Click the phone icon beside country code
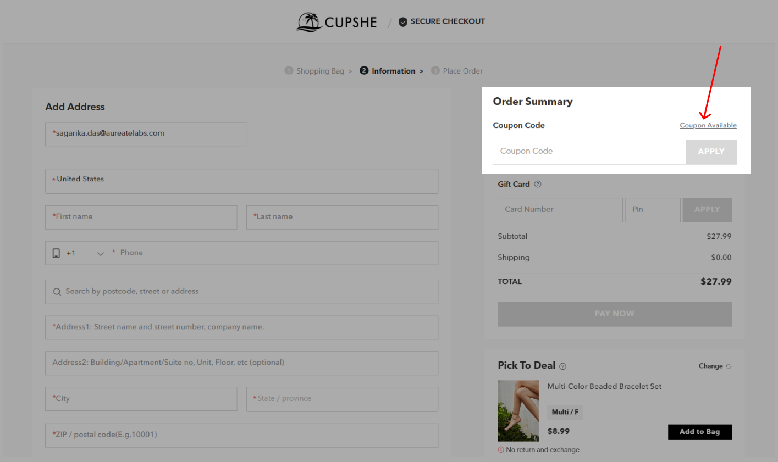The height and width of the screenshot is (462, 778). (x=56, y=253)
